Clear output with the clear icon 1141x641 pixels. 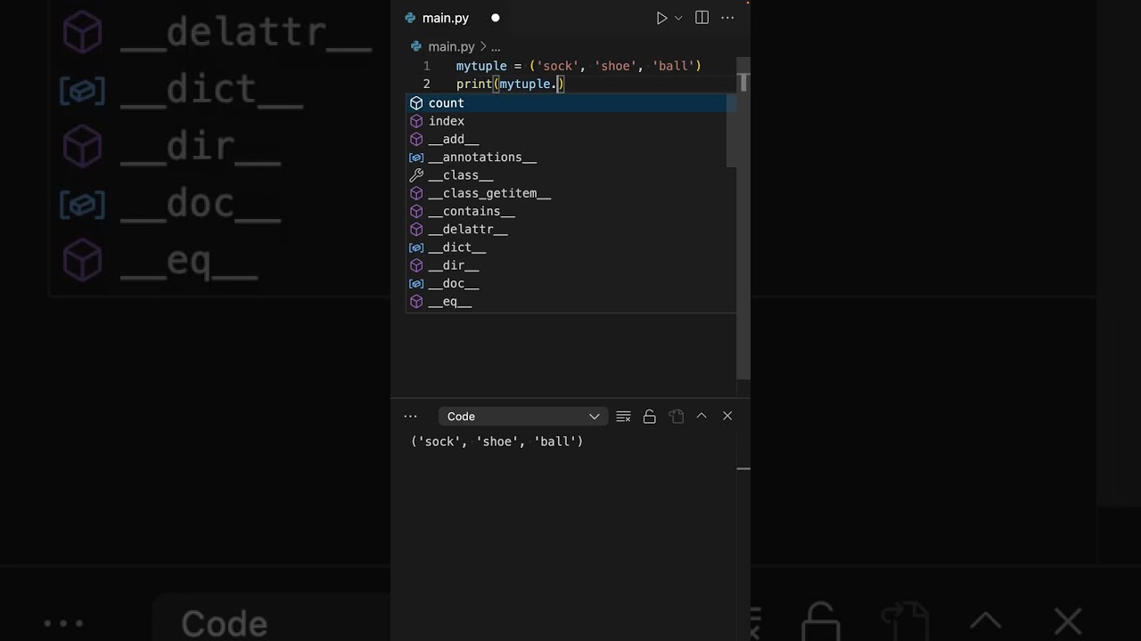pos(624,416)
